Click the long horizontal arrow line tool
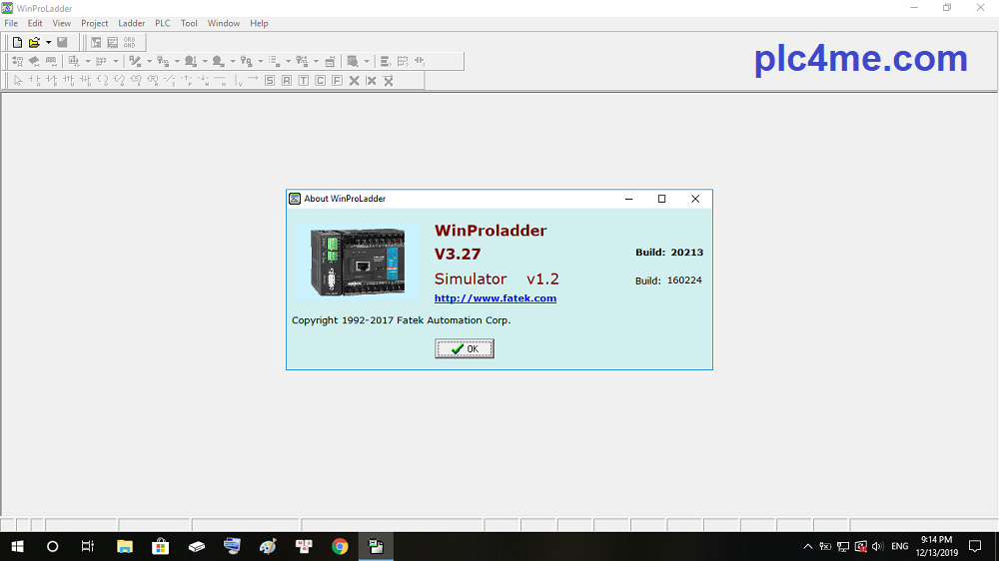Viewport: 999px width, 561px height. (253, 80)
